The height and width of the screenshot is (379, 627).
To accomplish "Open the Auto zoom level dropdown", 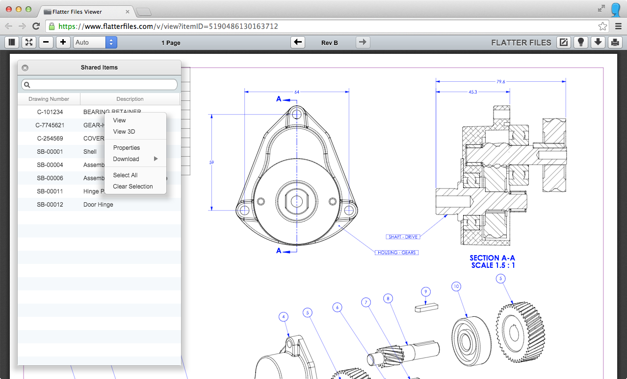I will pos(95,42).
